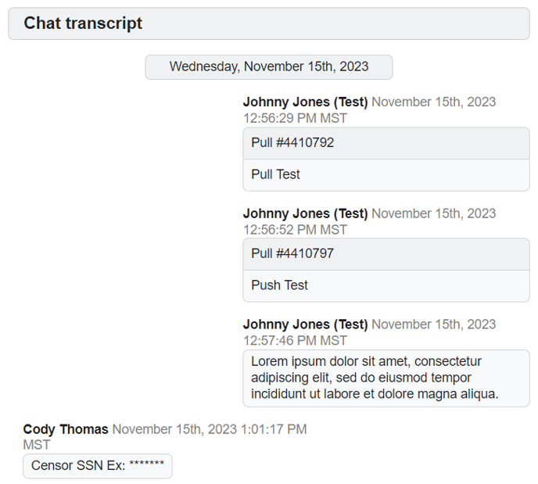Viewport: 538px width, 484px height.
Task: Select the Lorem ipsum message bubble
Action: pyautogui.click(x=386, y=378)
